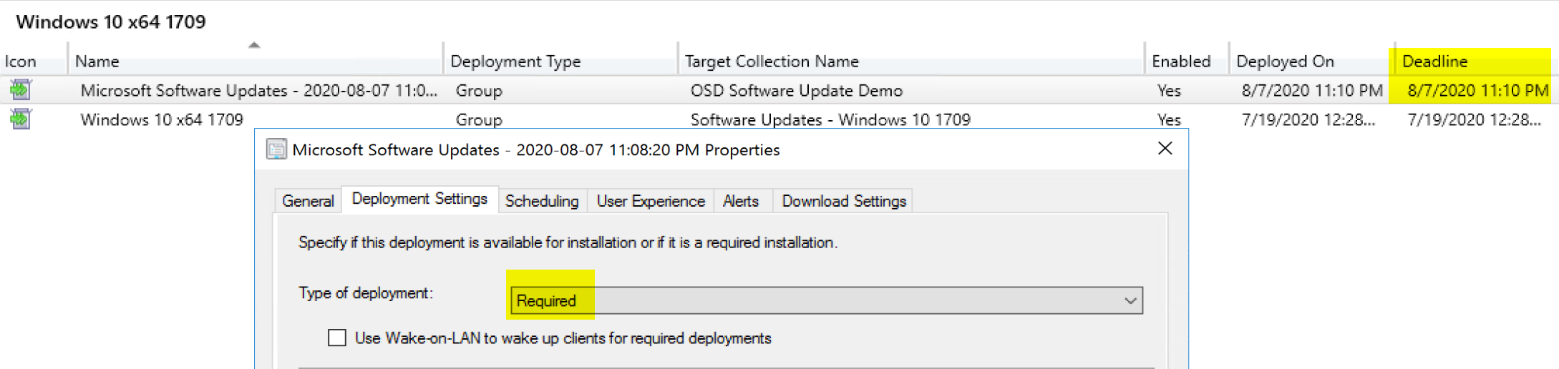Image resolution: width=1559 pixels, height=369 pixels.
Task: Close the Properties dialog
Action: click(1165, 148)
